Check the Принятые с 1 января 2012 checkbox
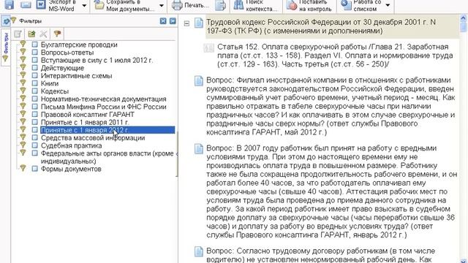The width and height of the screenshot is (468, 263). (x=35, y=130)
